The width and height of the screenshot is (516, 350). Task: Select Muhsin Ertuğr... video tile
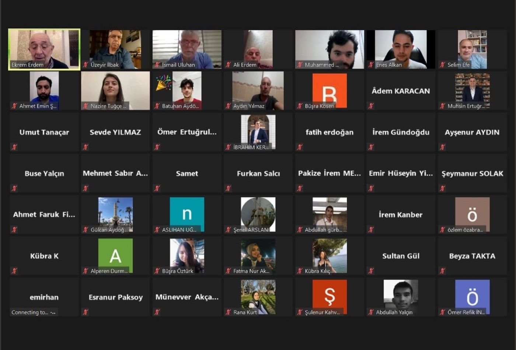[x=472, y=91]
